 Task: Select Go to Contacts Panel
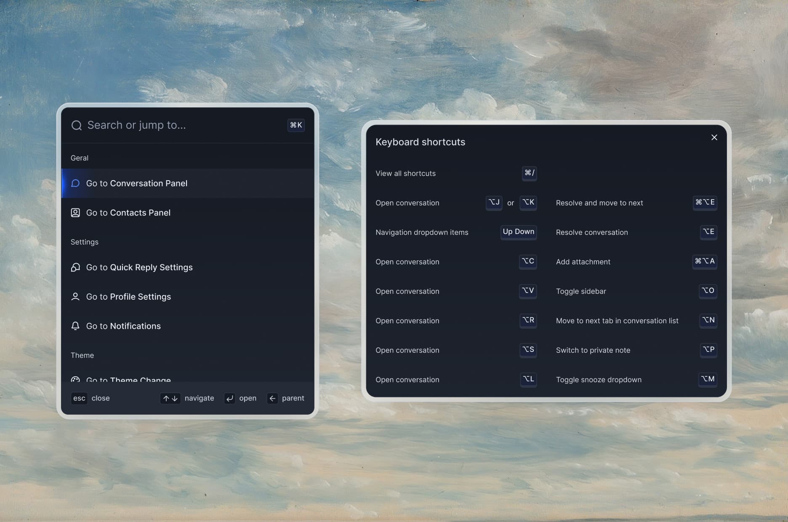click(x=188, y=213)
